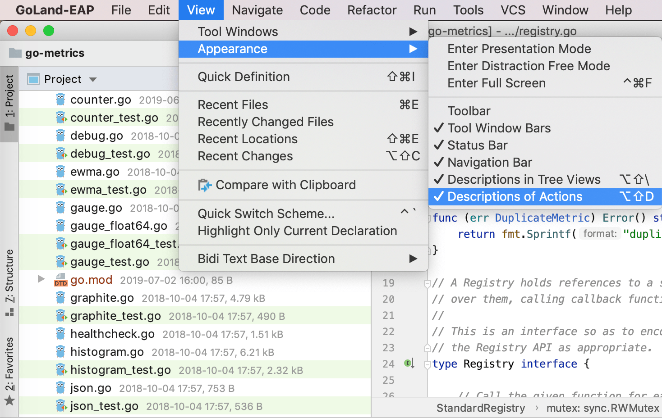Click the gauge_test.go file icon
Viewport: 662px width, 418px height.
(x=61, y=261)
